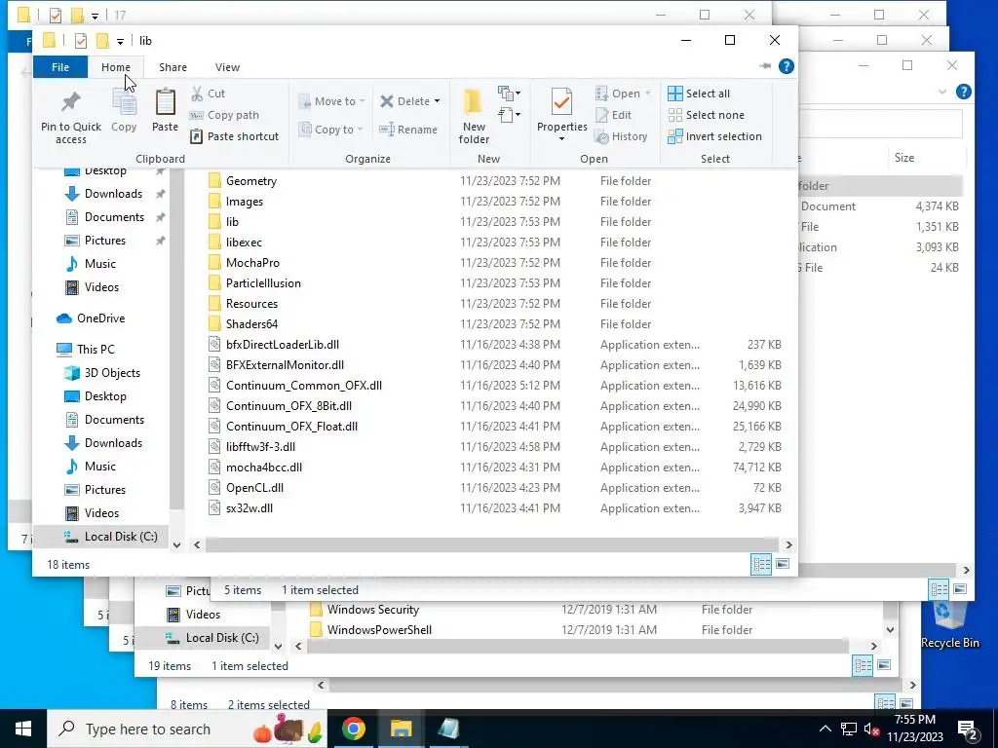Select mocha4bcc.dll file
Viewport: 998px width, 748px height.
[264, 467]
